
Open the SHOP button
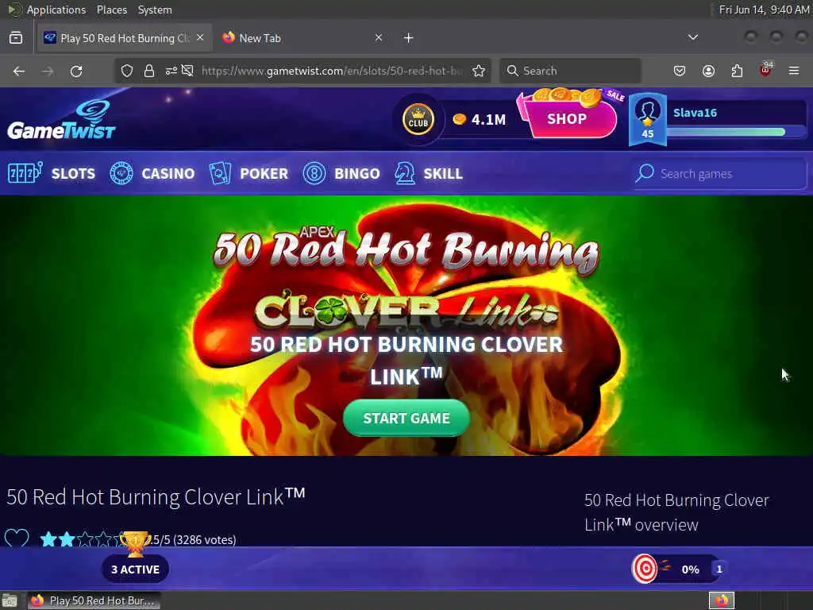567,119
